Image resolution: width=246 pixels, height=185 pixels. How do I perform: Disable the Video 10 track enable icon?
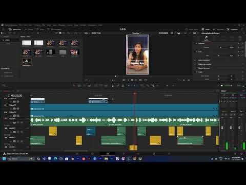[18, 116]
